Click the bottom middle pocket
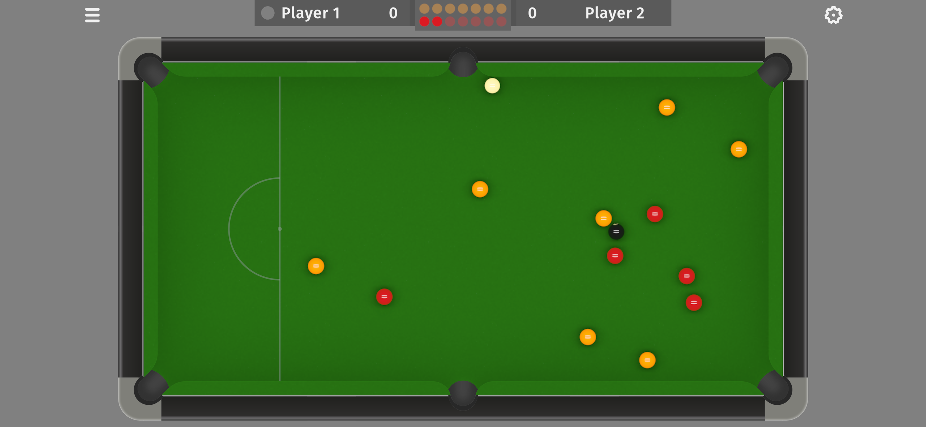This screenshot has height=427, width=926. tap(463, 395)
